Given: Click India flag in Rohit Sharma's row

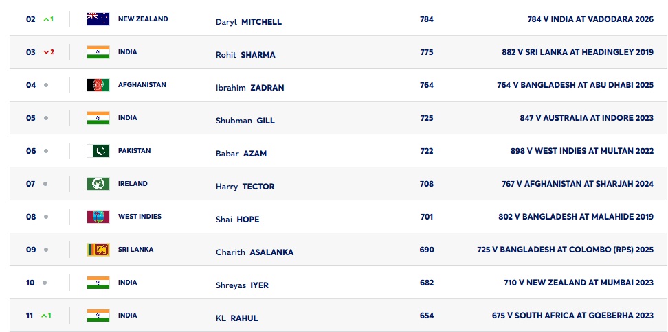Looking at the screenshot, I should (98, 52).
